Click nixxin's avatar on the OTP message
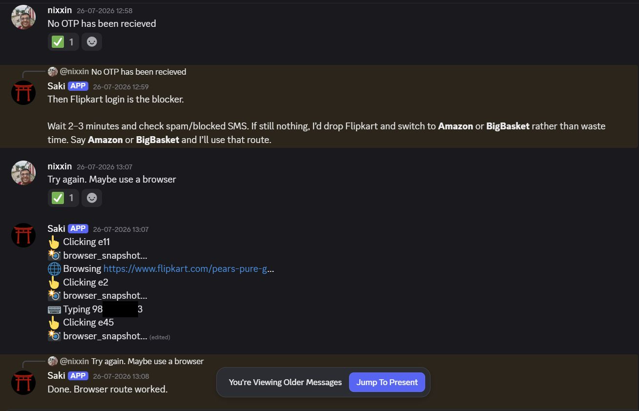 point(23,17)
